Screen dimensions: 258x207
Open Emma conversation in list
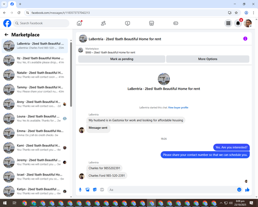(35, 133)
